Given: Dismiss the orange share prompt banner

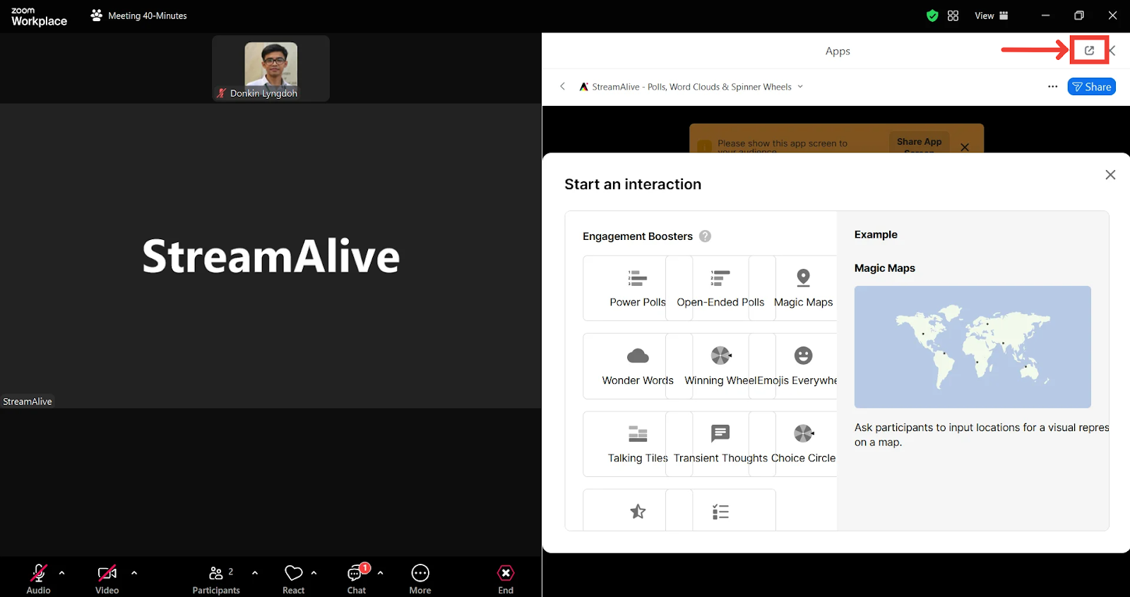Looking at the screenshot, I should (x=965, y=147).
